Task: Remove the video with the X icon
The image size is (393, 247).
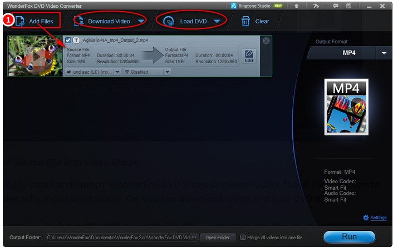Action: coord(266,41)
